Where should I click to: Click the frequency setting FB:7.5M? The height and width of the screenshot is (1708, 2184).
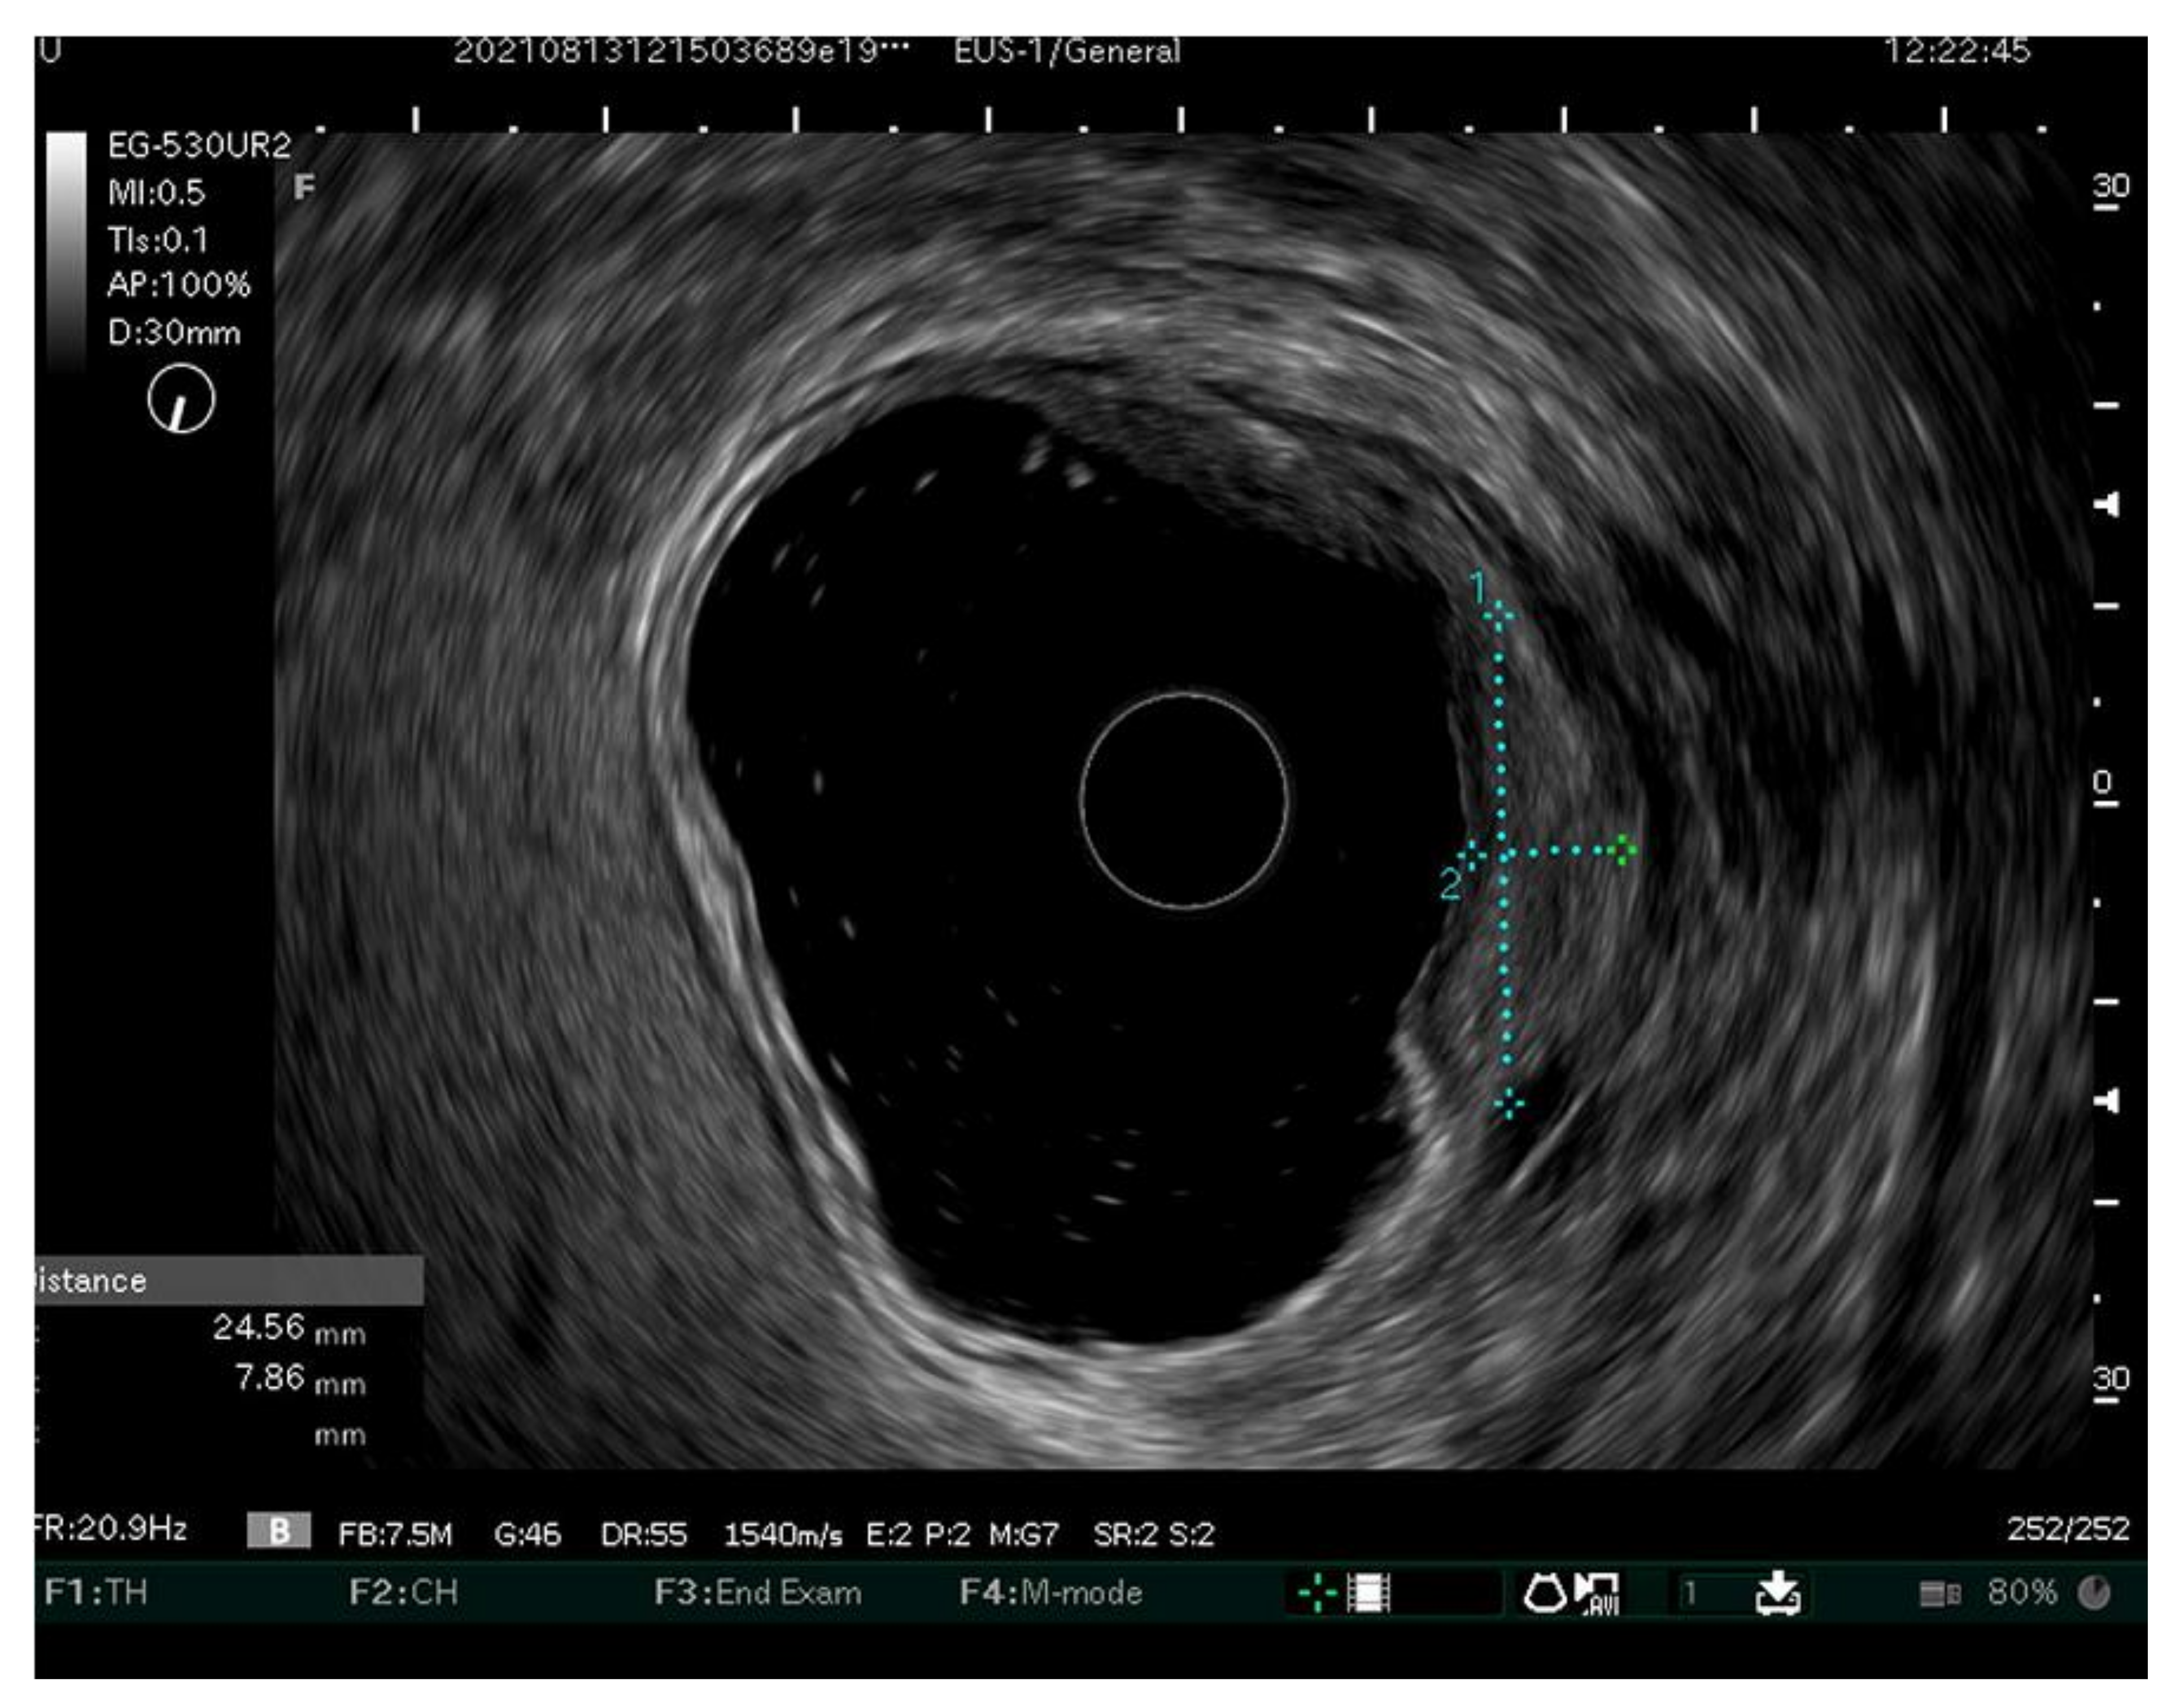(395, 1533)
